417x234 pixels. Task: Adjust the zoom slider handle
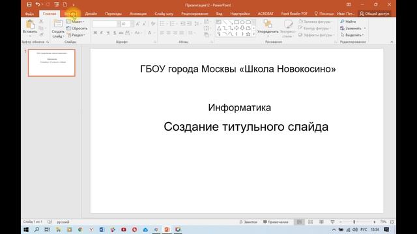point(354,222)
